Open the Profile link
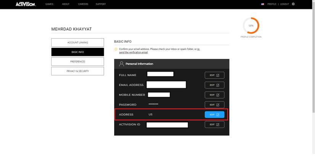The image size is (315, 158). click(272, 4)
